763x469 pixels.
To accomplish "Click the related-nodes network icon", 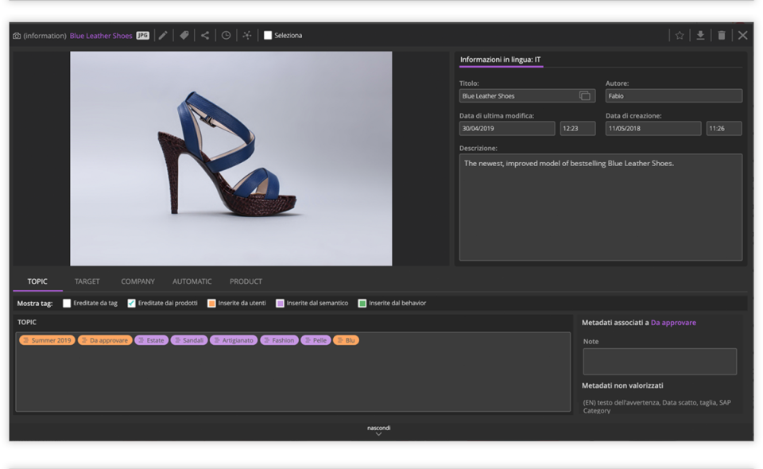I will pos(247,36).
